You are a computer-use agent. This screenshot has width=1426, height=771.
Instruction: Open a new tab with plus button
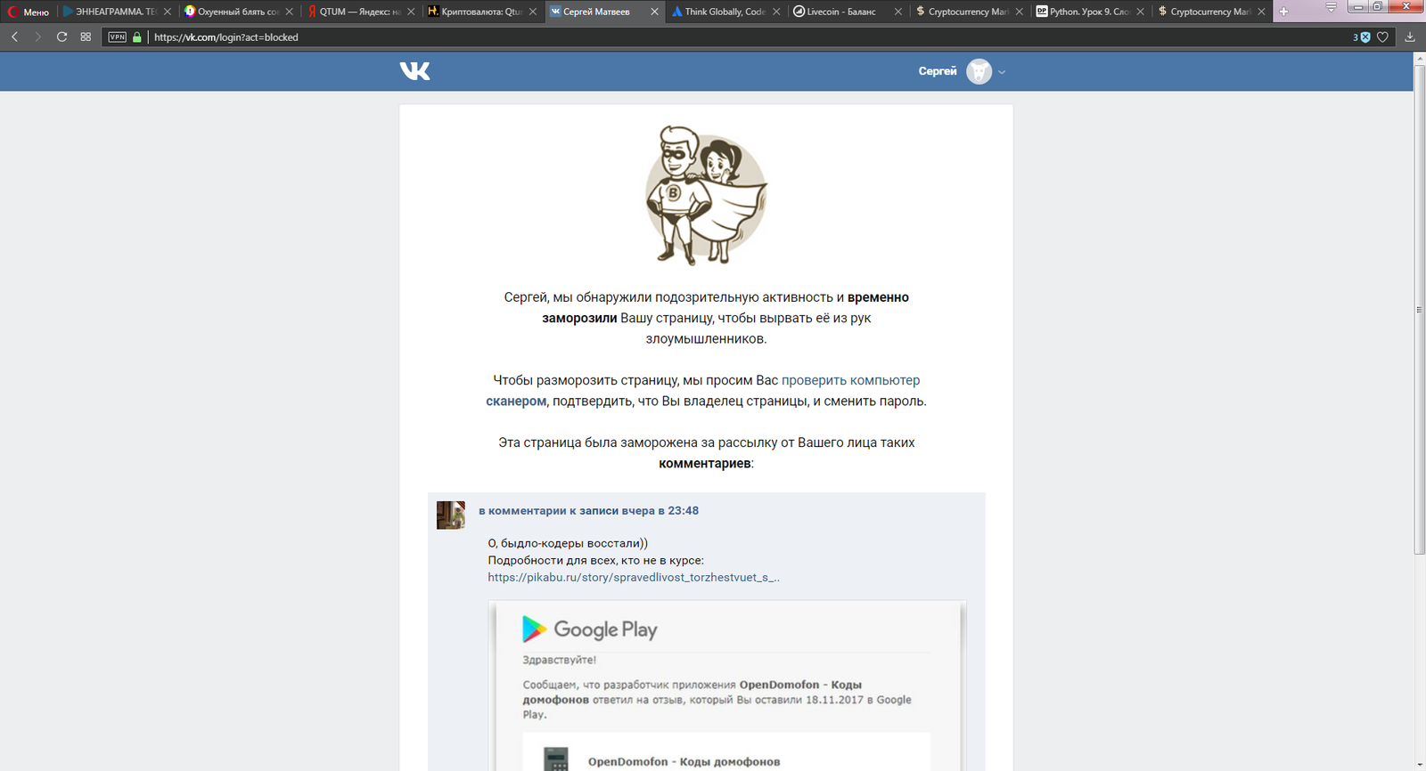point(1283,12)
